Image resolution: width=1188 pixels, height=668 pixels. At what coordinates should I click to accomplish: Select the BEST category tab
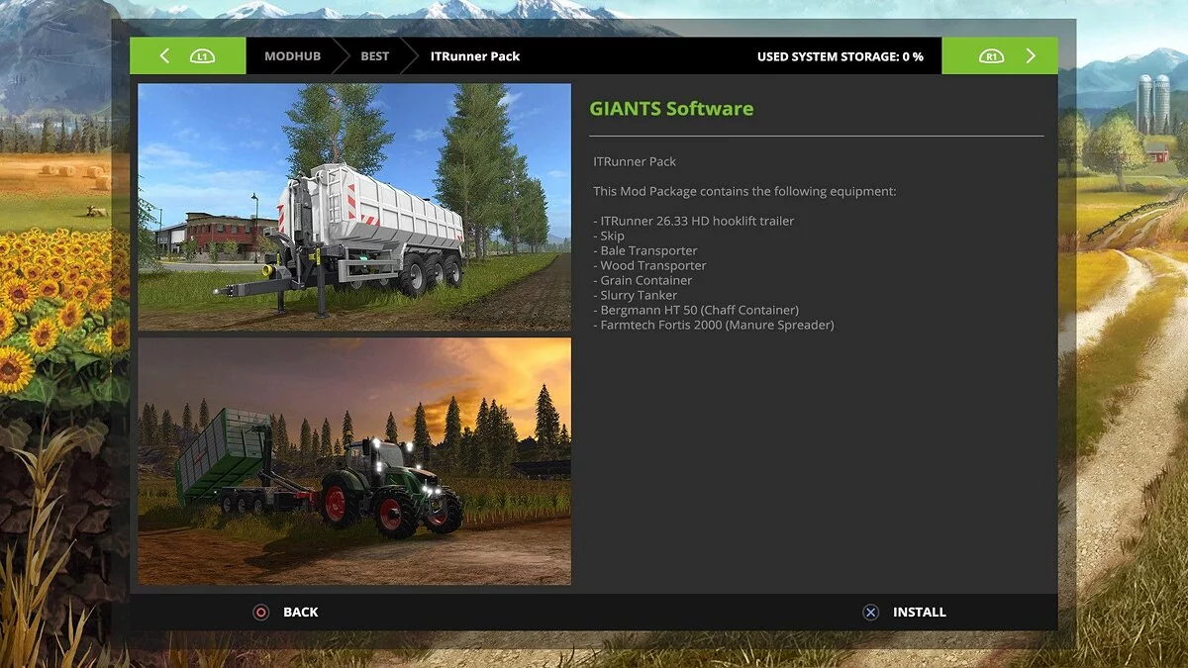coord(374,55)
